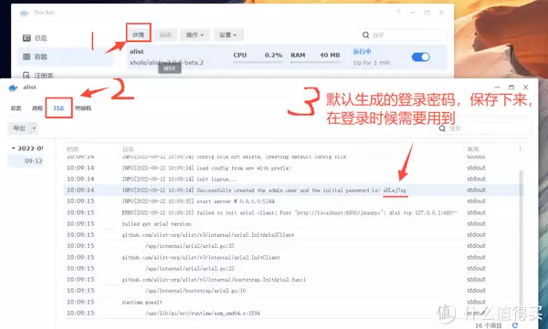Focus the Docker window search field
The height and width of the screenshot is (329, 548).
403,35
